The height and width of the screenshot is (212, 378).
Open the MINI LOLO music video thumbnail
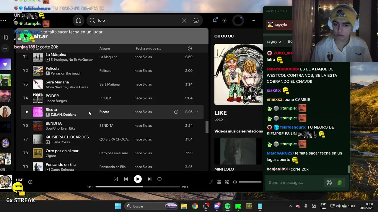(x=238, y=151)
